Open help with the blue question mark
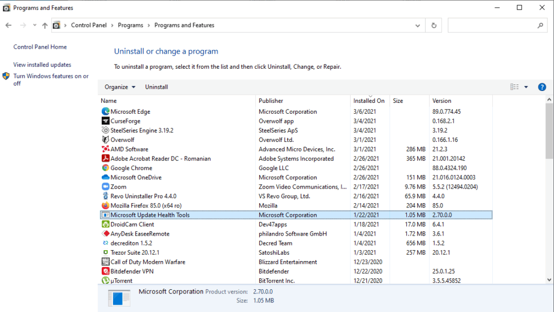This screenshot has width=554, height=312. [542, 87]
